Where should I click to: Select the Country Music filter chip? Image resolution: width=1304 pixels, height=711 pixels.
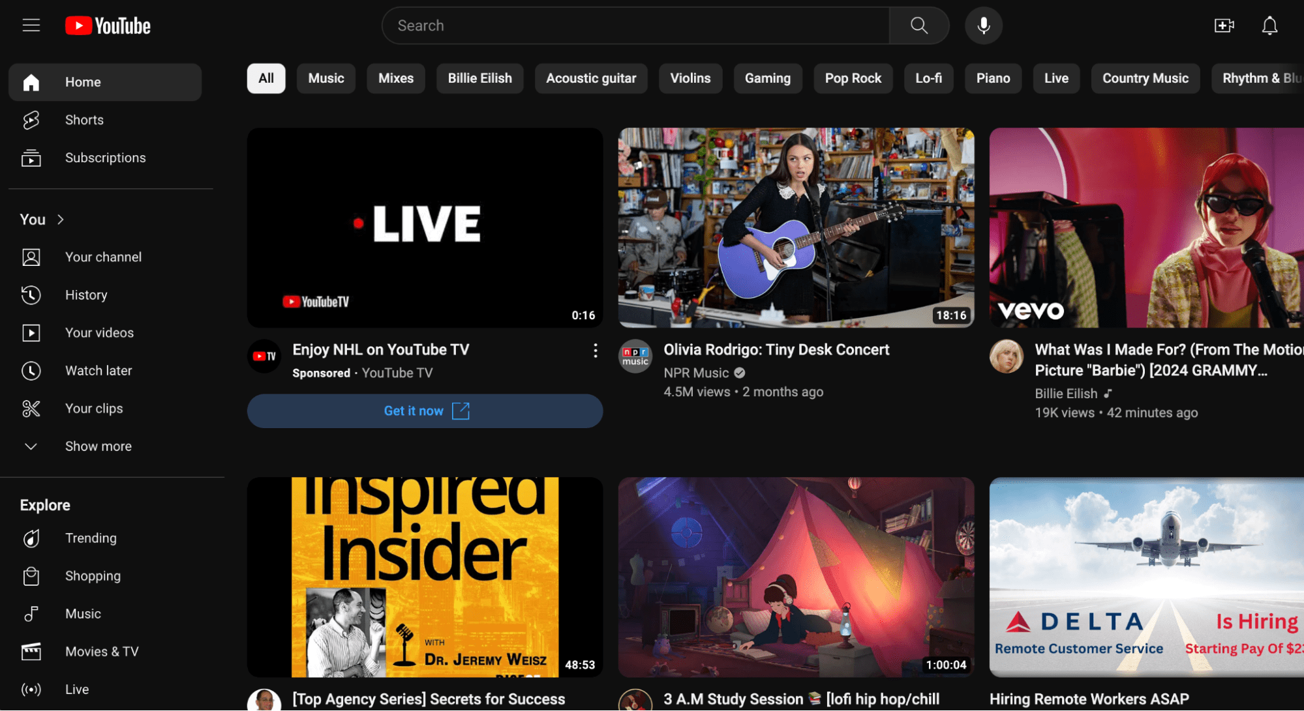(1145, 78)
